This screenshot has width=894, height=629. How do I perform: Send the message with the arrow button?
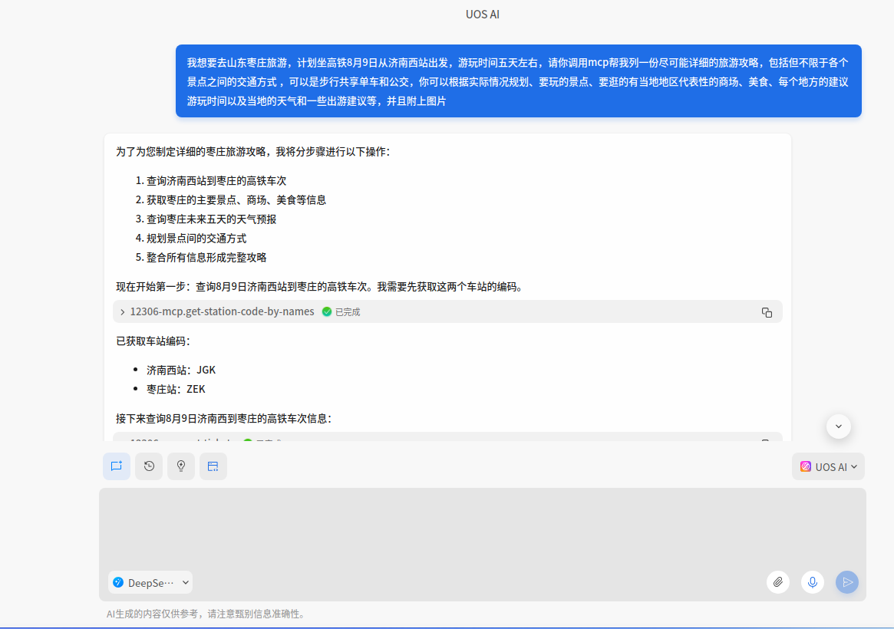[x=847, y=581]
